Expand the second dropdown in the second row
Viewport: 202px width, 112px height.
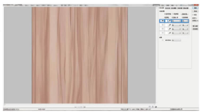[x=185, y=25]
